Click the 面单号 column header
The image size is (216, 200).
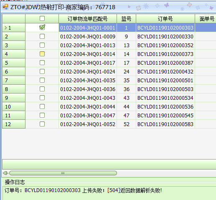(x=206, y=19)
